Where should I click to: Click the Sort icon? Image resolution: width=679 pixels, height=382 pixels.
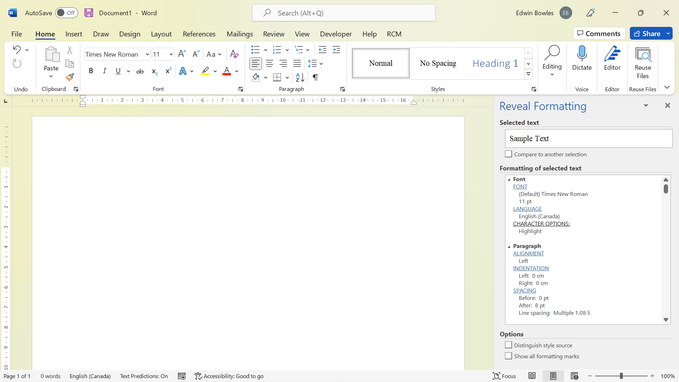[300, 77]
